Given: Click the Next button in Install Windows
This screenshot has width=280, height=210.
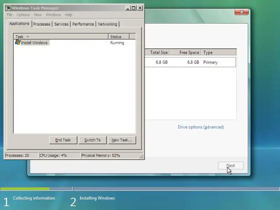Looking at the screenshot, I should (231, 166).
